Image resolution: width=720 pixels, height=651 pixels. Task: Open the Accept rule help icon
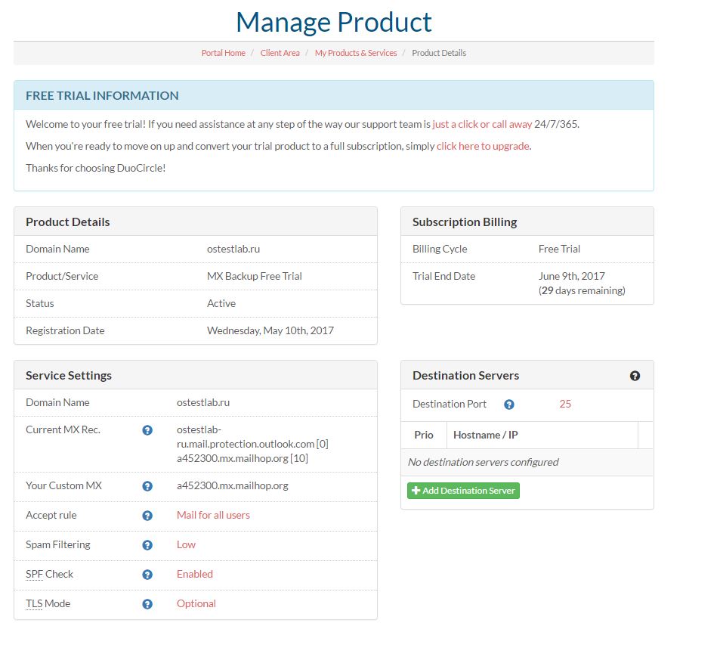(x=147, y=516)
